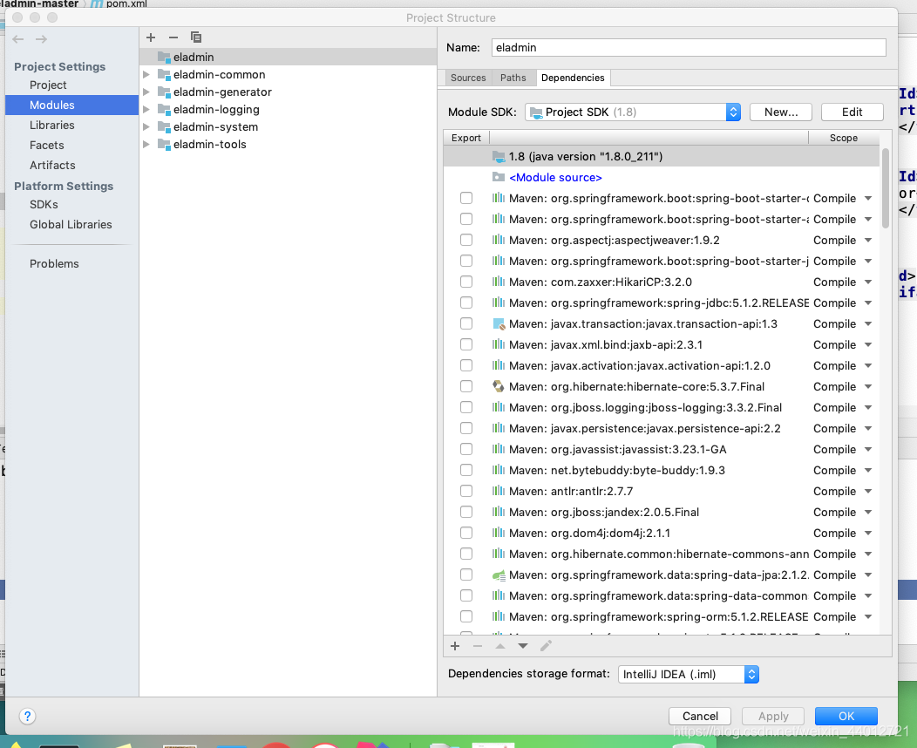Screen dimensions: 917x748
Task: Click the edit dependency pencil icon
Action: (546, 646)
